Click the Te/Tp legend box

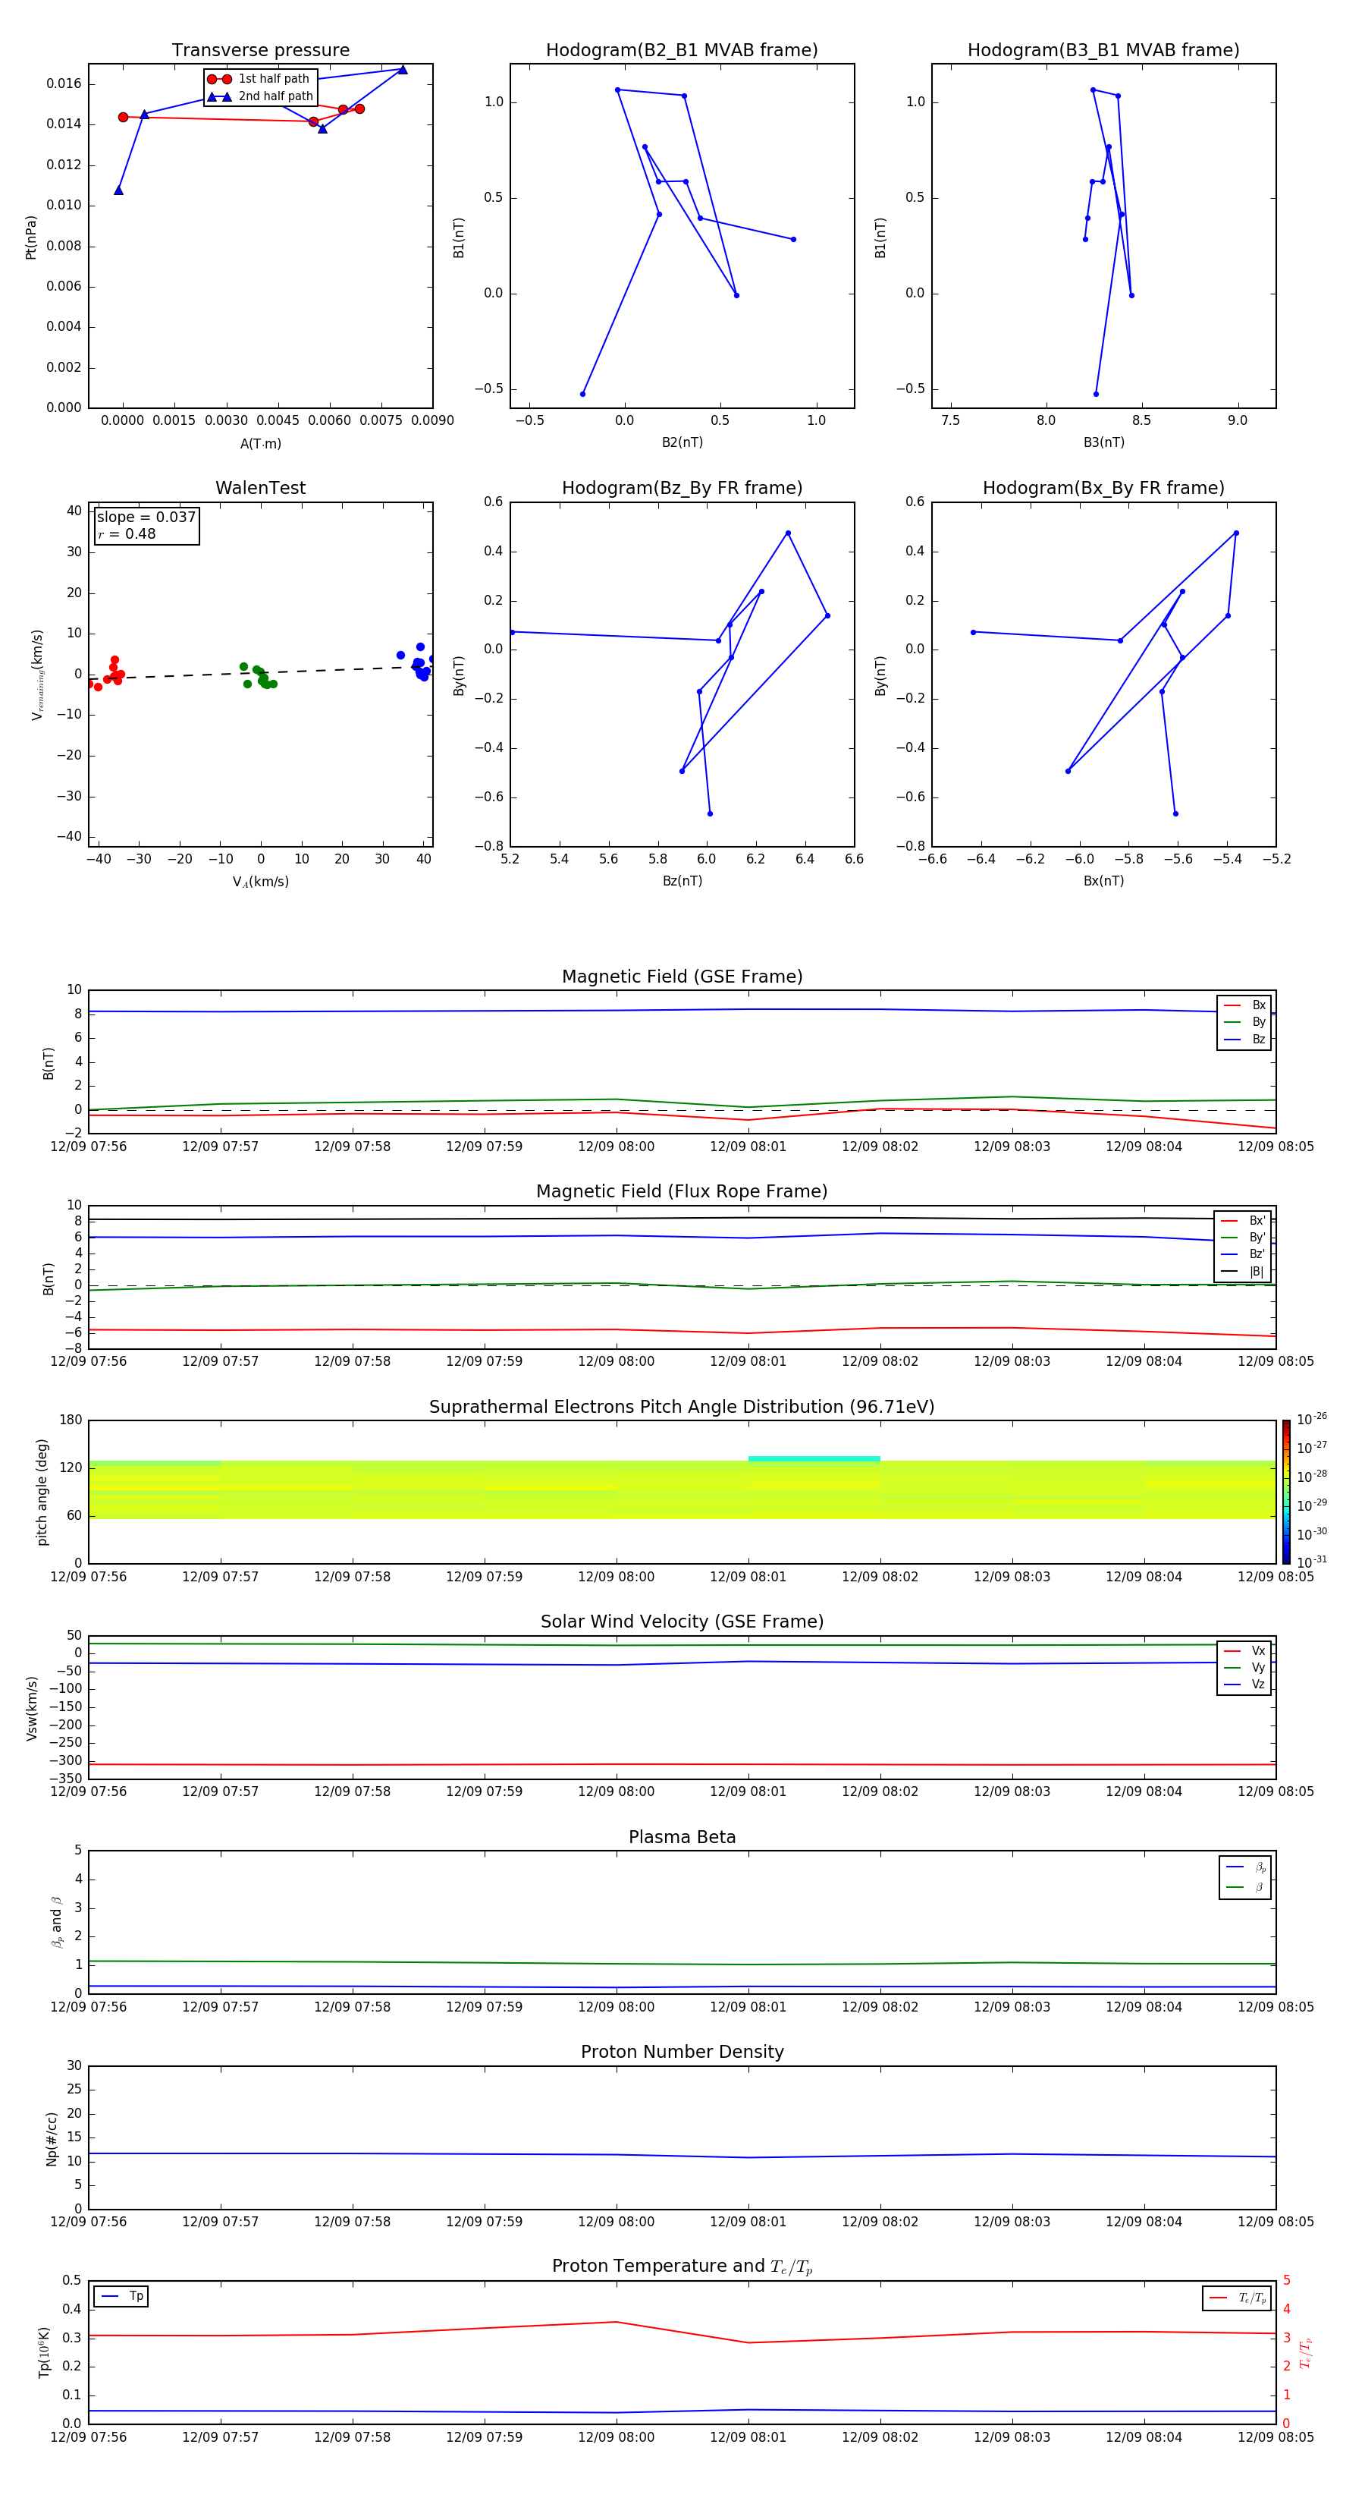pos(1237,2298)
